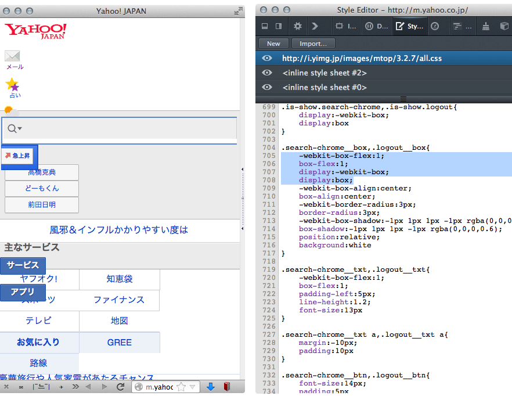Bookmark the page with the star icon

(181, 387)
